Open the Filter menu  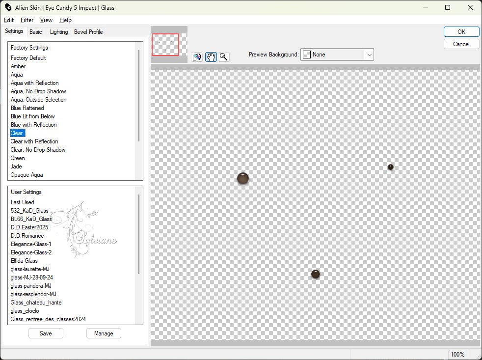click(27, 20)
